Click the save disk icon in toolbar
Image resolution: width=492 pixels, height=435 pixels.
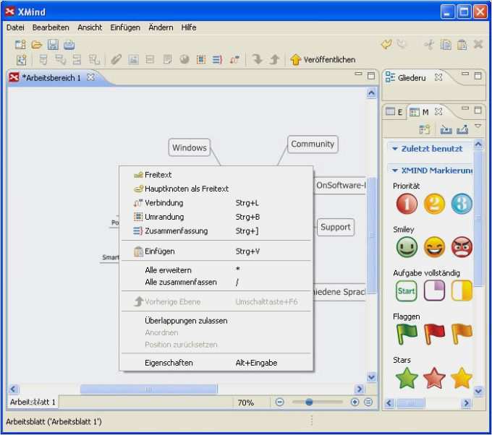click(x=53, y=44)
